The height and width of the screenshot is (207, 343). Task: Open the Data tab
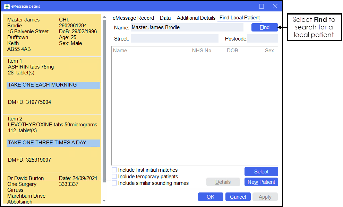click(x=165, y=18)
